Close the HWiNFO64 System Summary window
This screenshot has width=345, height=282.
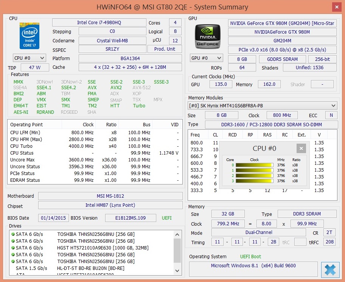[x=337, y=7]
